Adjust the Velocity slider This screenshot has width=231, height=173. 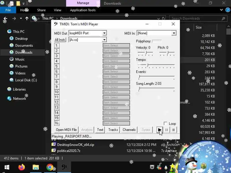pyautogui.click(x=145, y=53)
